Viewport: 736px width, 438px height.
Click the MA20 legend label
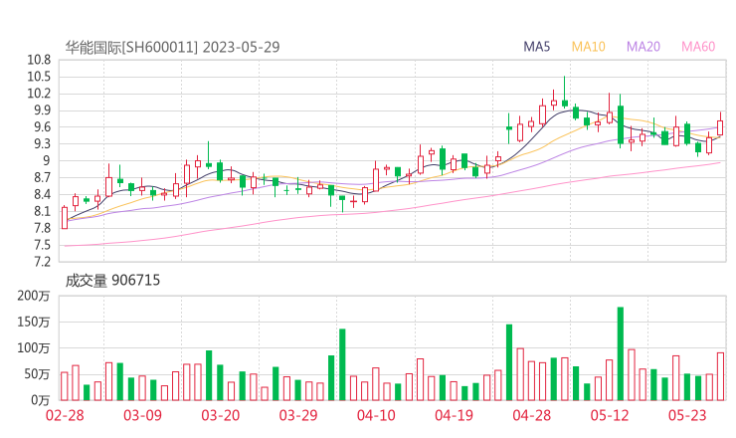coord(644,47)
